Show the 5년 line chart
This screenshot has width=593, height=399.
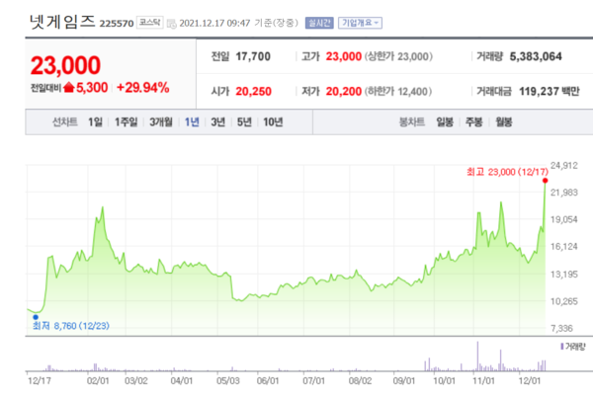click(244, 122)
